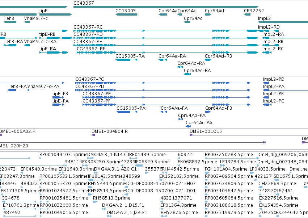
Task: Select the tipE-PA protein label
Action: (x=60, y=101)
